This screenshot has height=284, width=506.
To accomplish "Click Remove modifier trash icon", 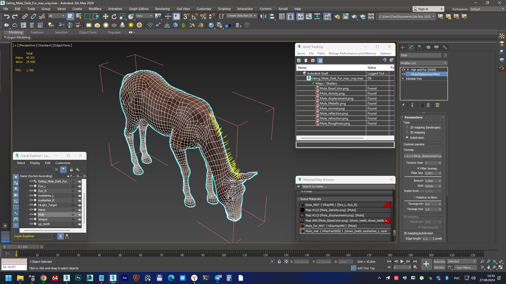I will click(428, 105).
